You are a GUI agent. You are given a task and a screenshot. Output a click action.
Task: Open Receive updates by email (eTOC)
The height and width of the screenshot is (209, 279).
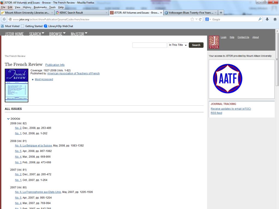tap(231, 109)
